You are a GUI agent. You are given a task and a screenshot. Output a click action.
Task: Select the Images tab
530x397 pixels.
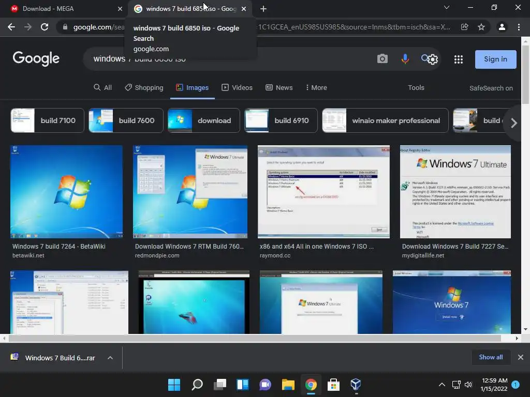[x=193, y=87]
